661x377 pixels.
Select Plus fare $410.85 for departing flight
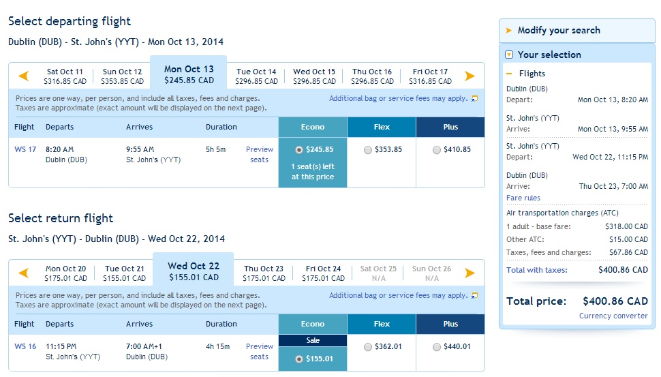437,150
